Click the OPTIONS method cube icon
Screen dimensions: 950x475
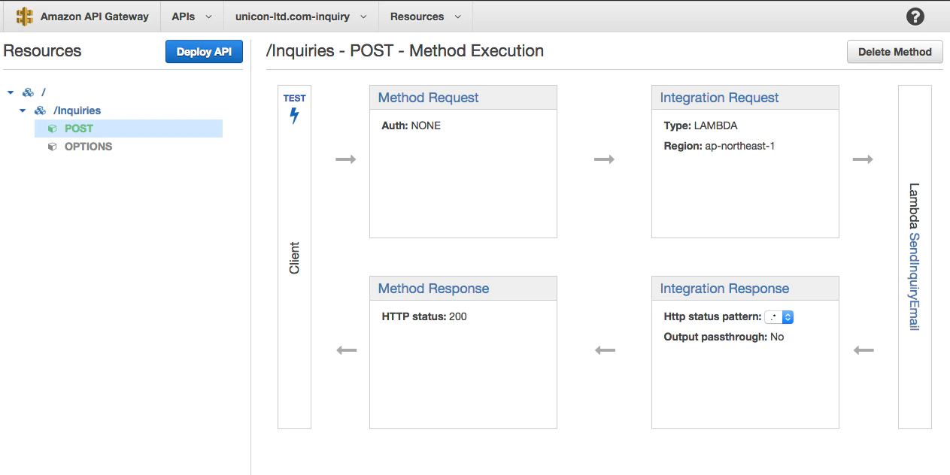(53, 147)
